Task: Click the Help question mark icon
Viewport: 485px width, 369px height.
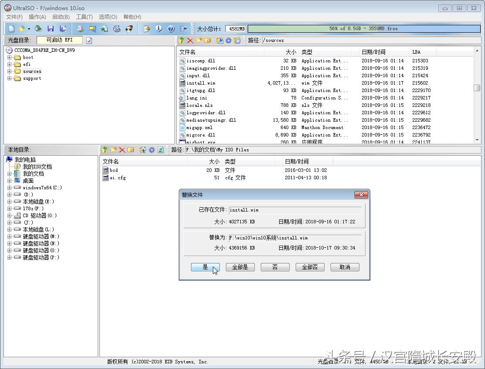Action: coord(171,29)
